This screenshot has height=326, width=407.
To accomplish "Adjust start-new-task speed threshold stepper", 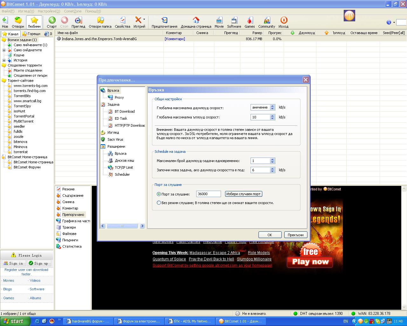I will (272, 170).
